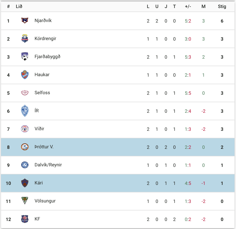
Task: Click the Dalvík/Reynir blue logo
Action: [25, 165]
